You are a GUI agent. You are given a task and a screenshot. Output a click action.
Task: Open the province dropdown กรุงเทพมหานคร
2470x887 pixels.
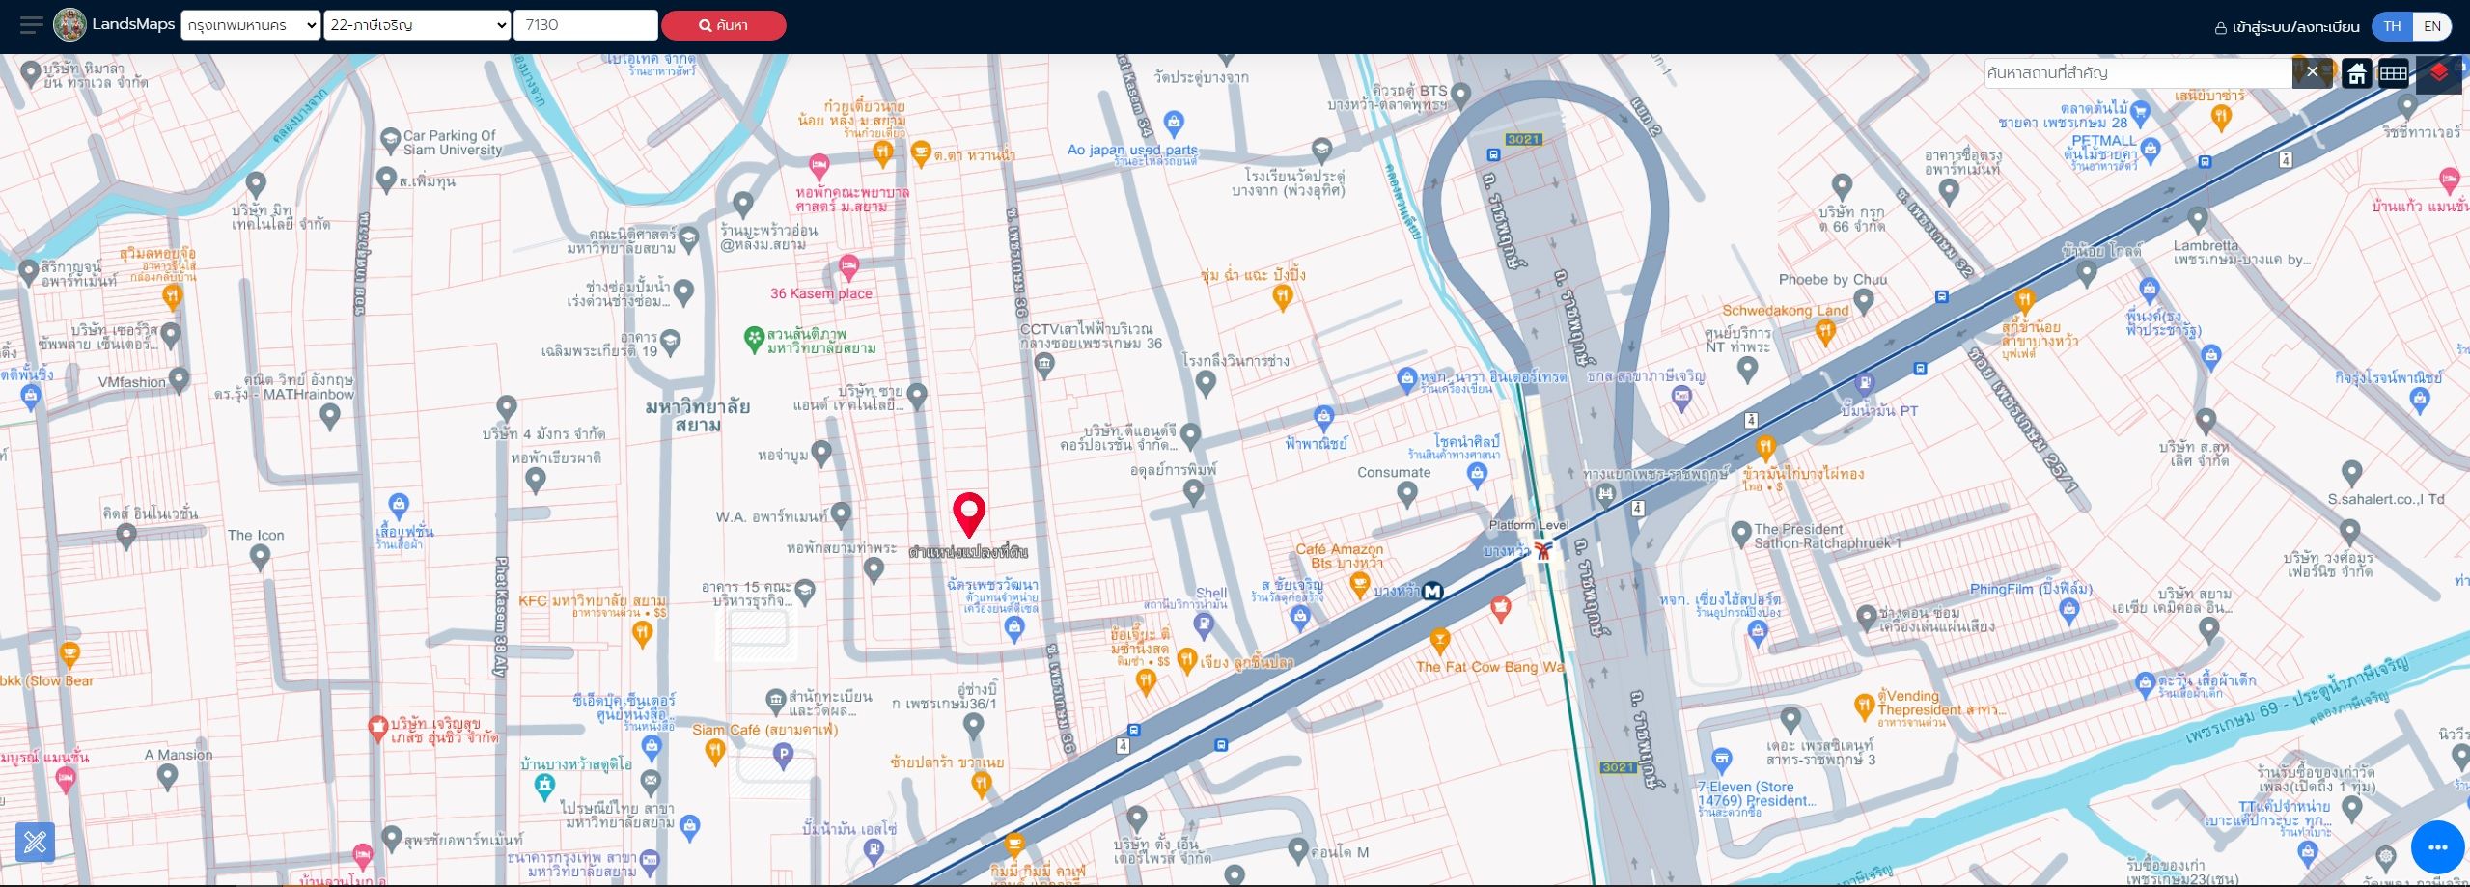point(251,26)
